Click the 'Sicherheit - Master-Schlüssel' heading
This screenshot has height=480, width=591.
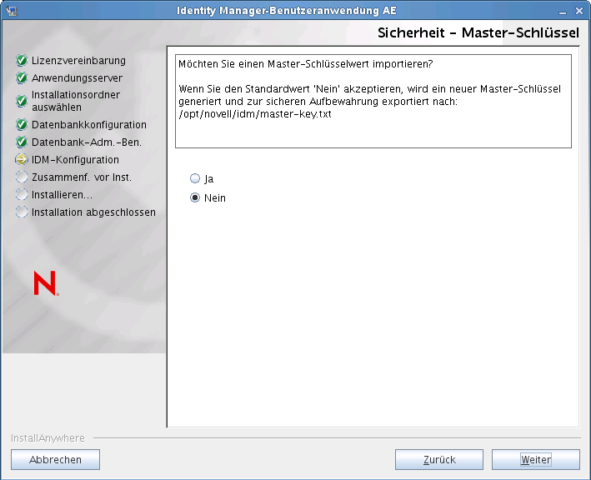478,32
